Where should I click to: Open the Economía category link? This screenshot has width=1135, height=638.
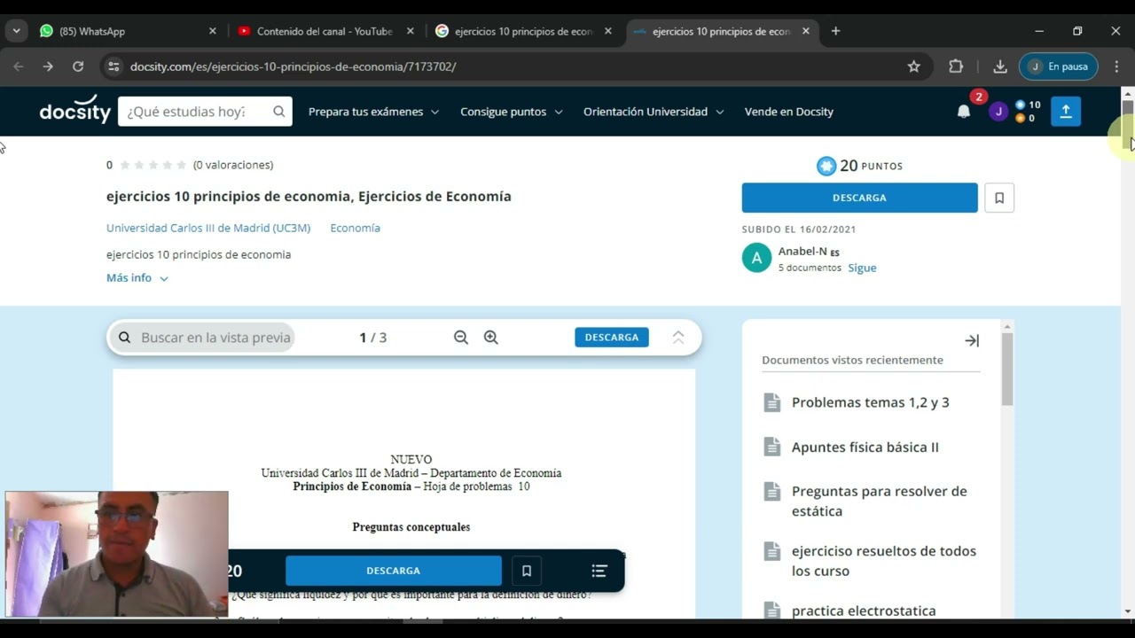click(355, 228)
